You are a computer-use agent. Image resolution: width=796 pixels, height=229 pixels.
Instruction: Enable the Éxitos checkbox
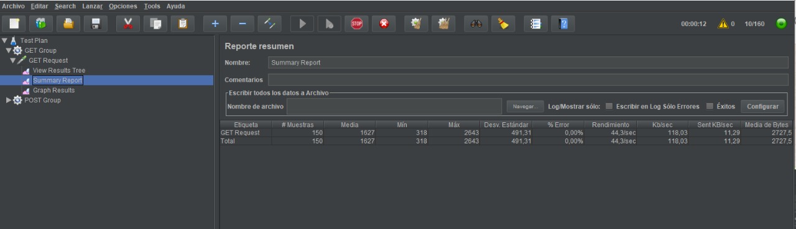[x=710, y=106]
